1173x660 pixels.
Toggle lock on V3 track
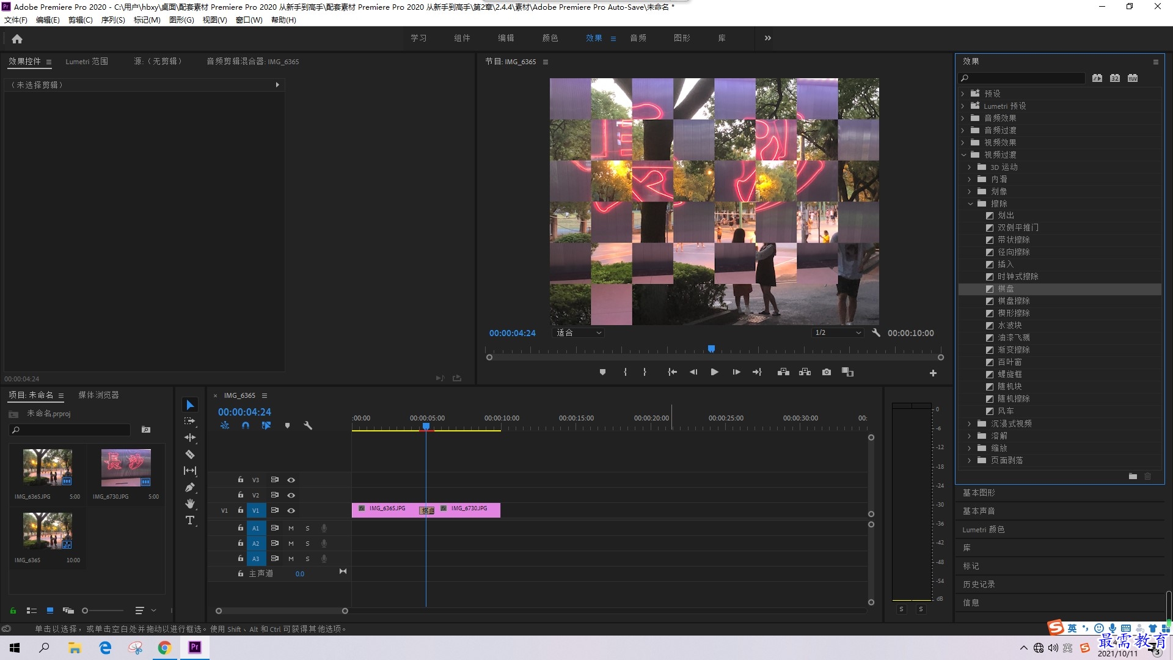click(x=241, y=480)
